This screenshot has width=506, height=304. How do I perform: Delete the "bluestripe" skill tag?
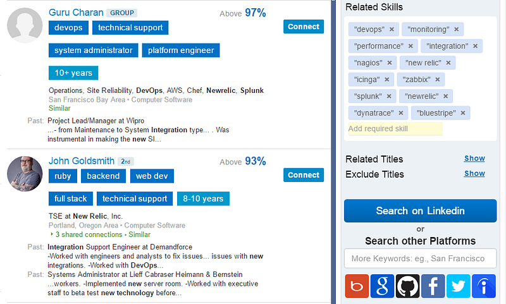(463, 113)
